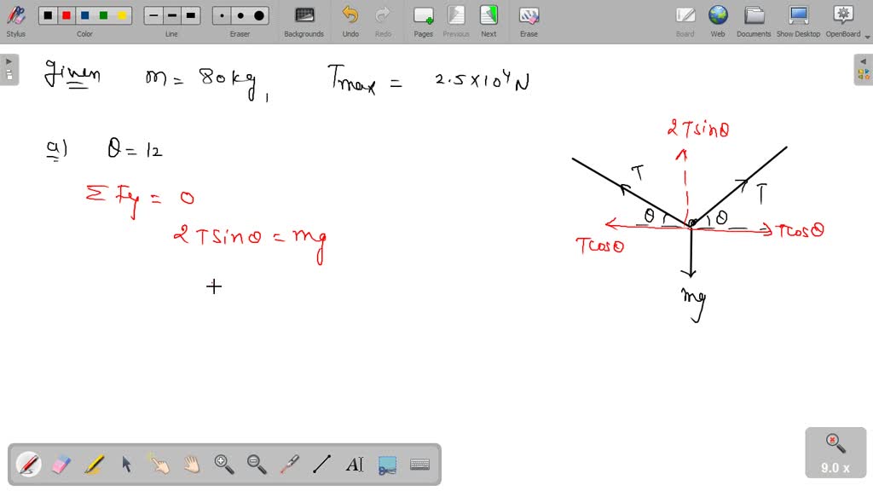Screen dimensions: 873x491
Task: Choose the blue color swatch
Action: coord(84,15)
